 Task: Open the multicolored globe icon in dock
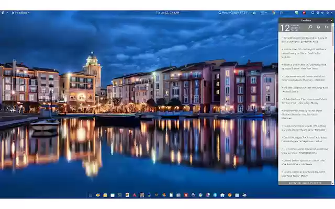point(200,195)
